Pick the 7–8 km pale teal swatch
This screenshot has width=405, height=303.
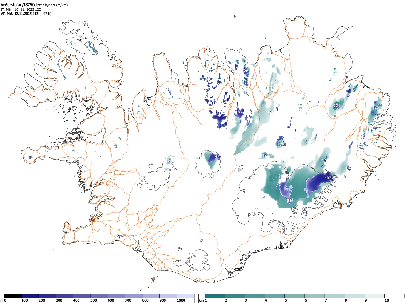335,296
